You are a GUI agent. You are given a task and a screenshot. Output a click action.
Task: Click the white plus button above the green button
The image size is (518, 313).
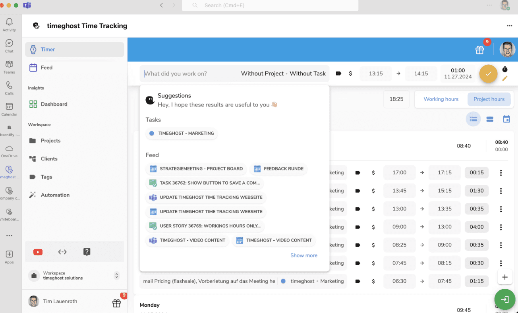[x=505, y=277]
